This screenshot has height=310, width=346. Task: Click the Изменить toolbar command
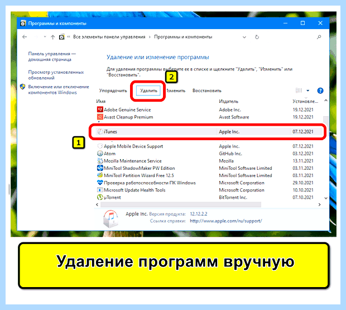(x=176, y=90)
